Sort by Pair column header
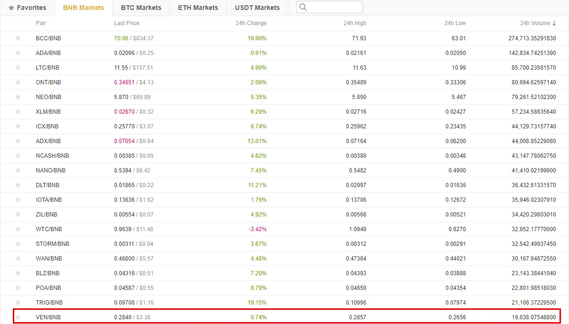 (41, 23)
